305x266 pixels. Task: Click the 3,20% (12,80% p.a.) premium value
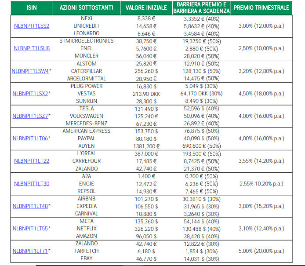261,71
